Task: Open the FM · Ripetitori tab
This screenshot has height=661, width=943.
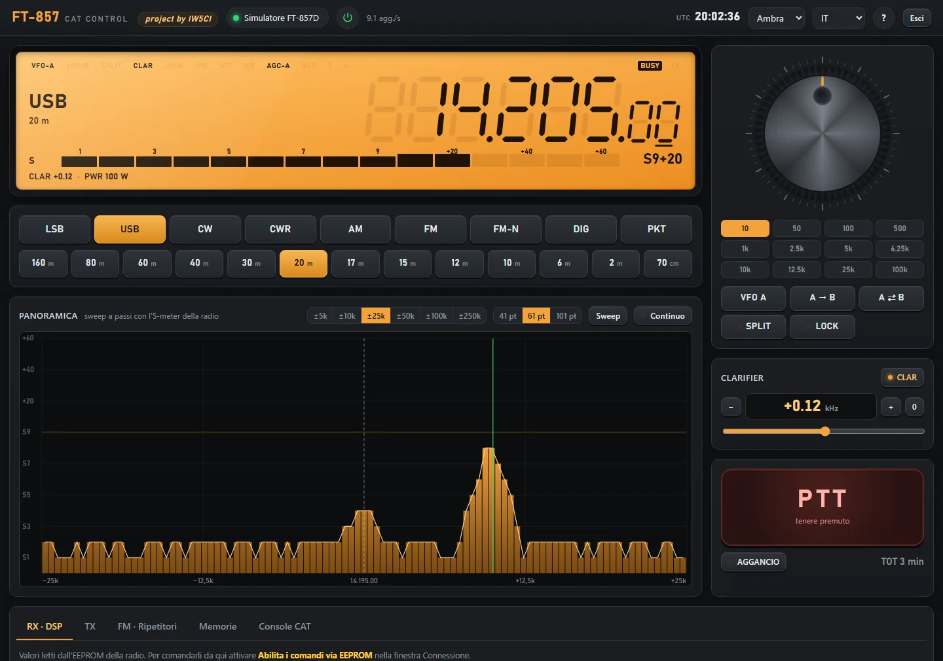Action: 147,626
